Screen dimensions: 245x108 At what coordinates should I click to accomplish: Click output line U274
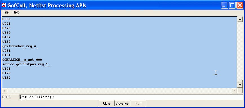6,24
